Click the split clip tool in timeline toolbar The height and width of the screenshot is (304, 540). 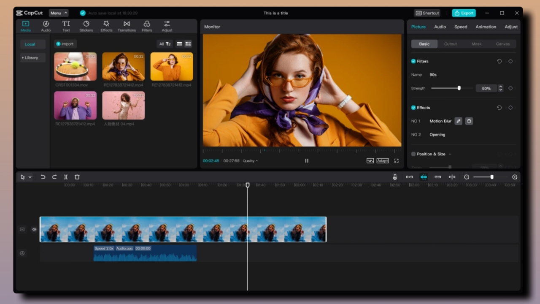[66, 177]
